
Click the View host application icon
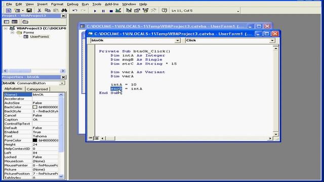9,11
